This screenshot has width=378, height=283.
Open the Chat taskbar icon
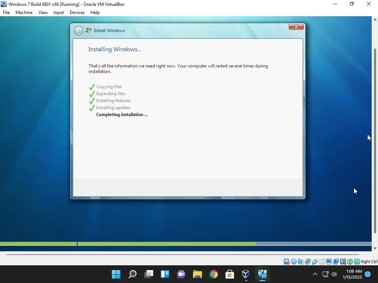tap(181, 274)
